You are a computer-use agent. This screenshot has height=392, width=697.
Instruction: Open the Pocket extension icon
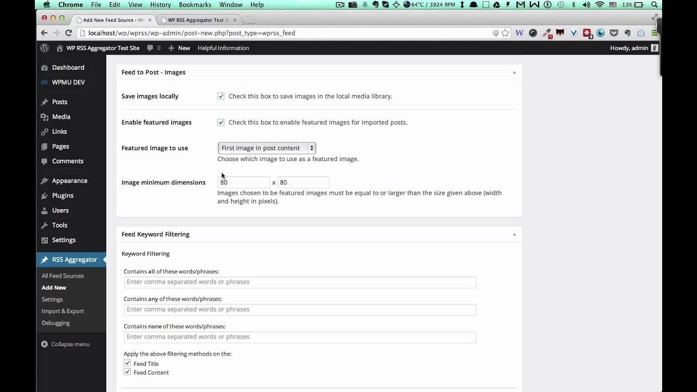pos(614,33)
